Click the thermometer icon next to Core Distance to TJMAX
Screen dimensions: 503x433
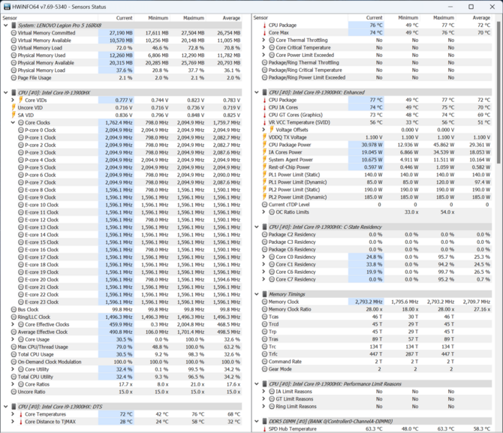point(19,422)
